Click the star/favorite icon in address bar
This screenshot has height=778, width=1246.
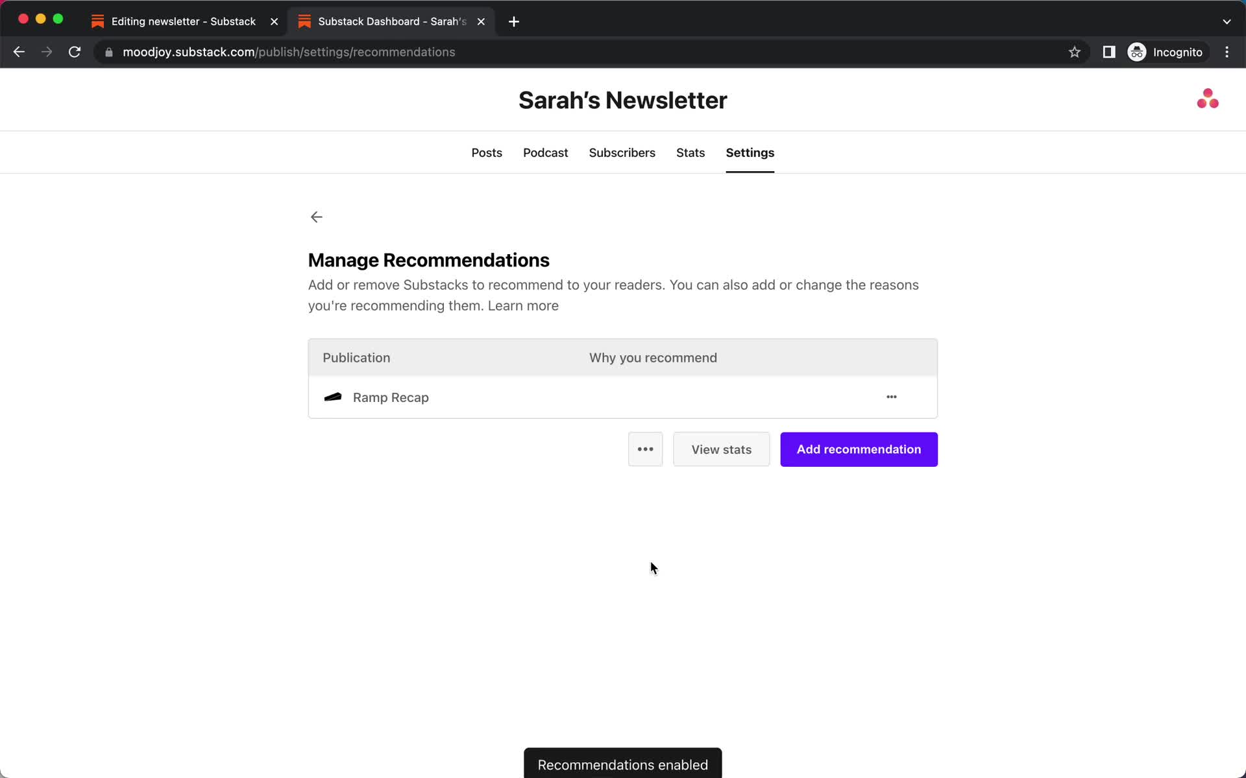point(1074,52)
